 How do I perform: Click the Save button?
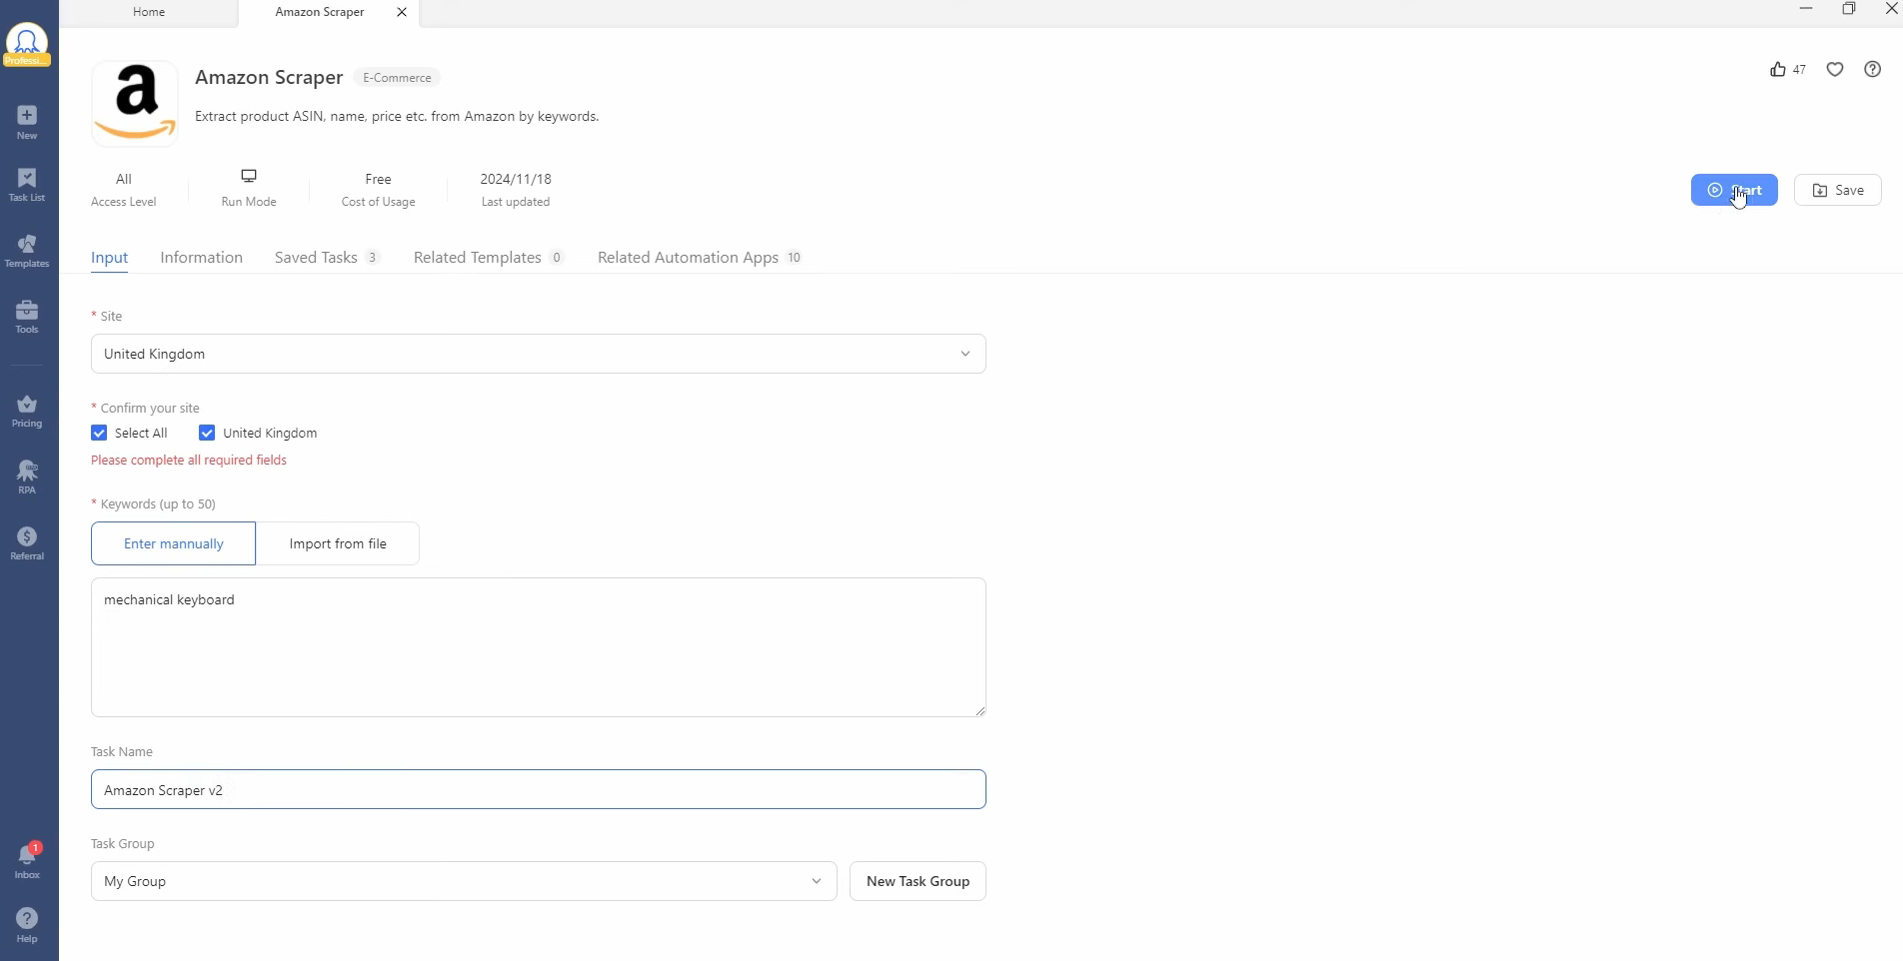[x=1838, y=190]
